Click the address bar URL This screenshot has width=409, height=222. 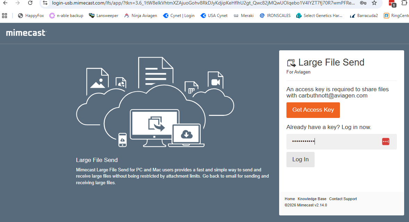203,3
